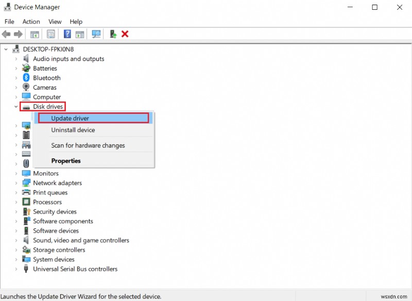Click the Bluetooth logo icon
This screenshot has height=301, width=412.
(x=26, y=77)
